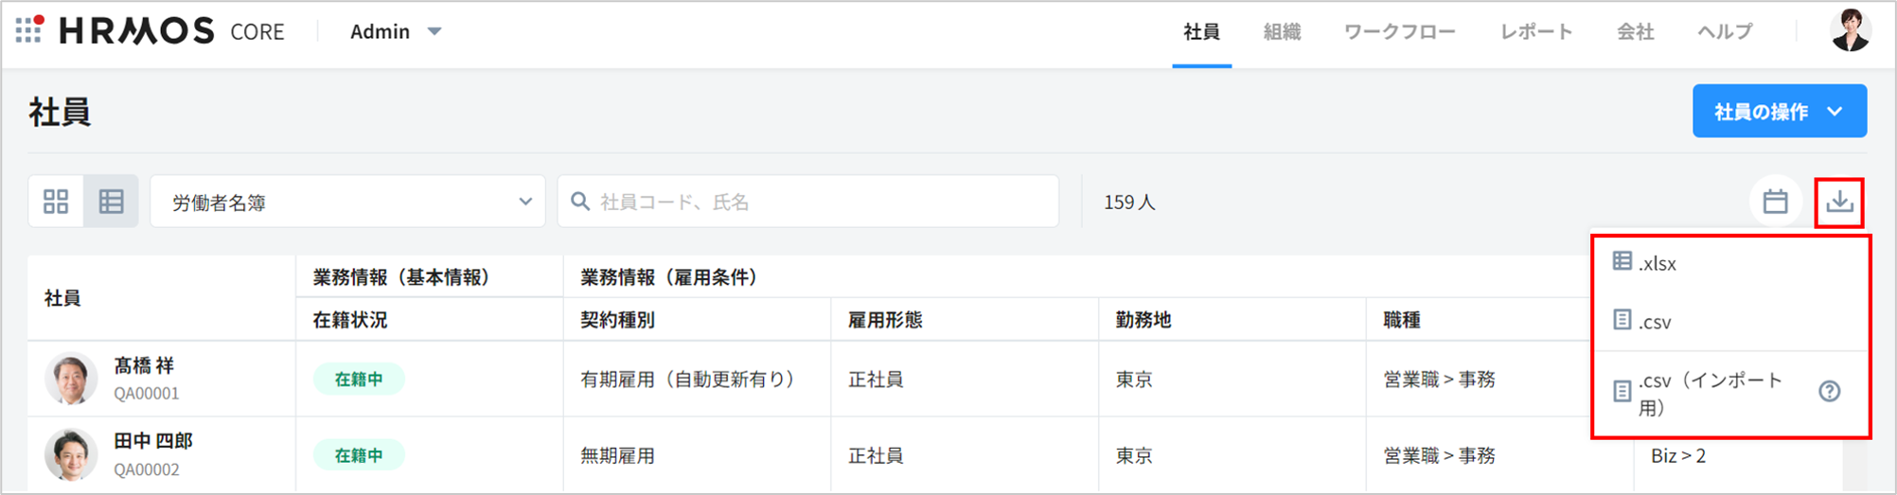Download as .xlsx file

1657,263
